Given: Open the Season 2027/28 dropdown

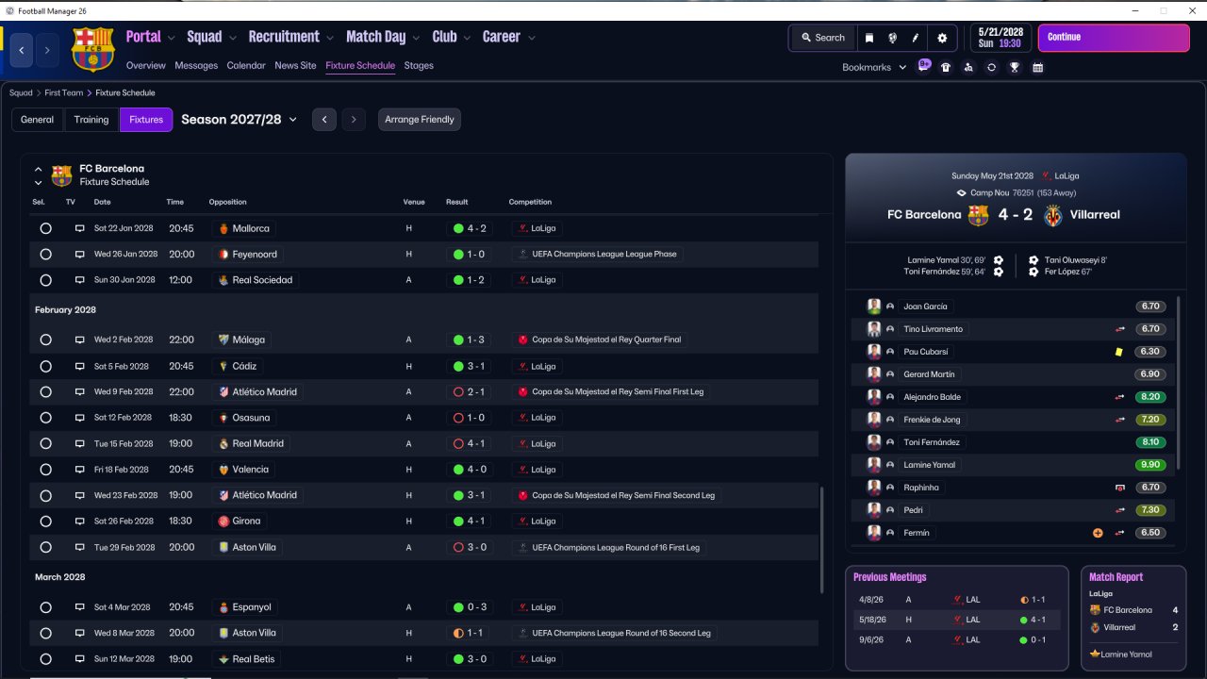Looking at the screenshot, I should tap(240, 120).
